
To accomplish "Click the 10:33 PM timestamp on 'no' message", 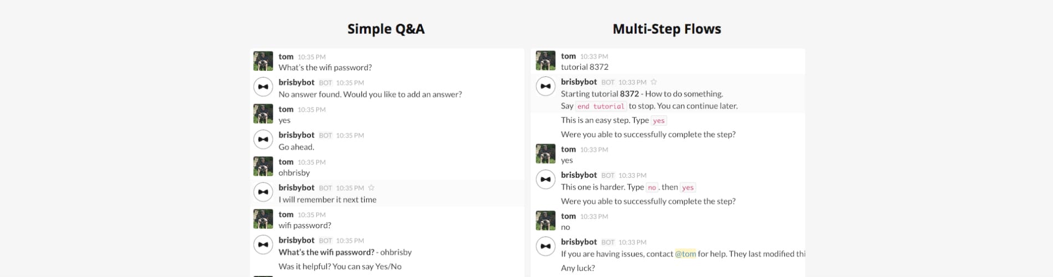I will click(594, 217).
